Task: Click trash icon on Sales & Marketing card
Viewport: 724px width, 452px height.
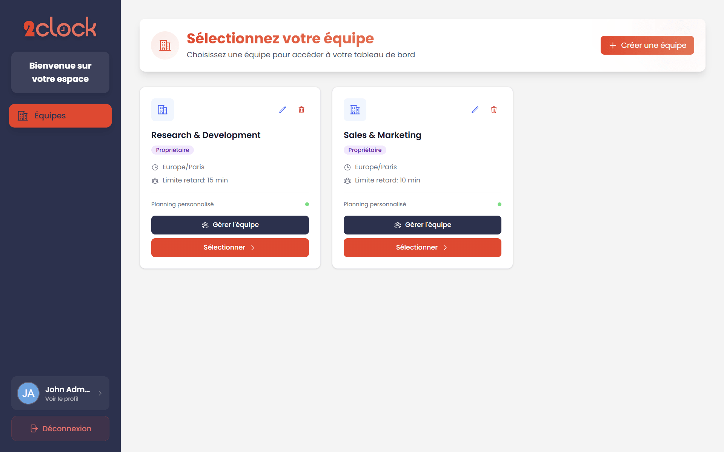Action: click(494, 110)
